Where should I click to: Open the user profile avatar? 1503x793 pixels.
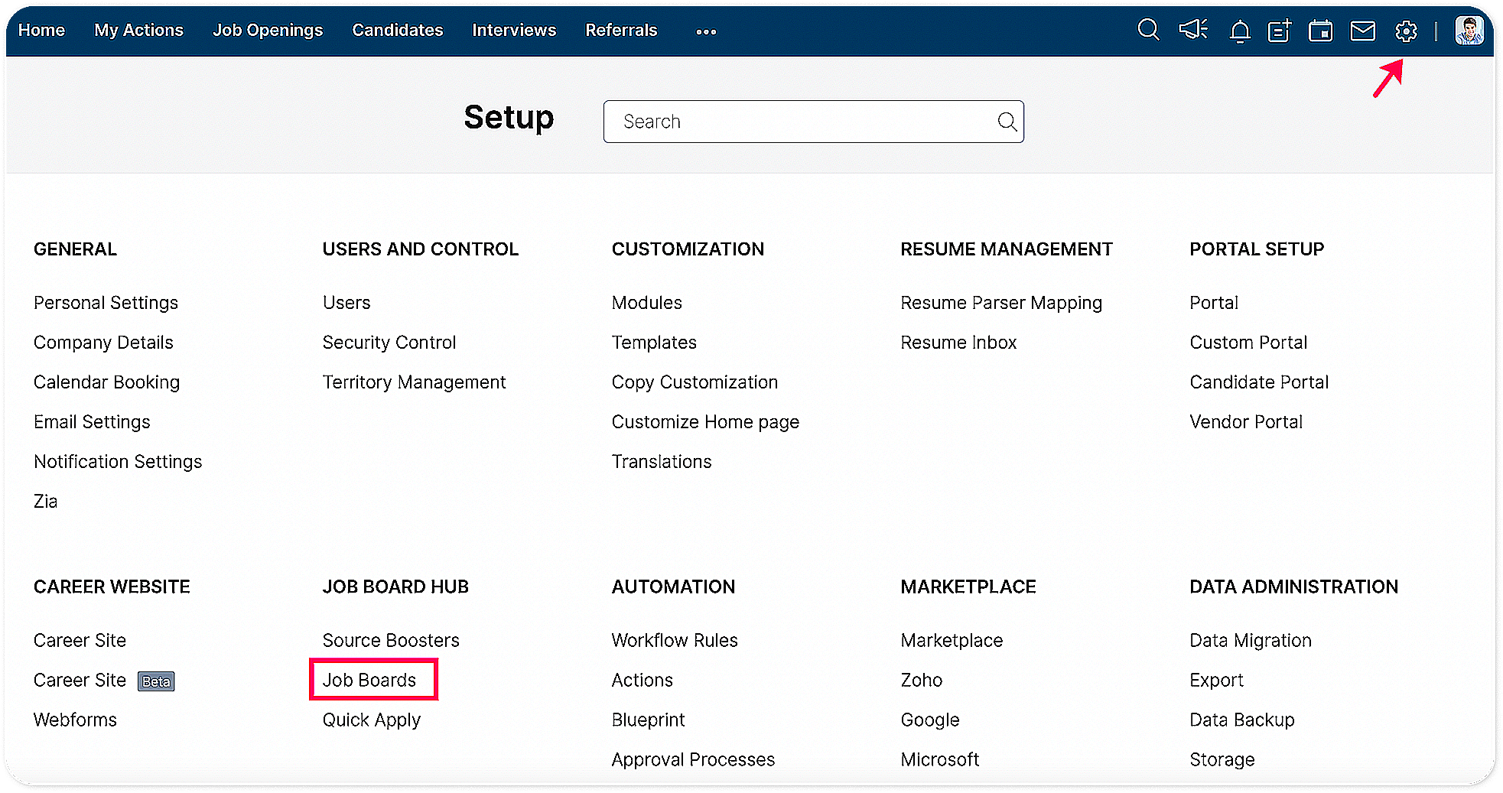point(1469,31)
